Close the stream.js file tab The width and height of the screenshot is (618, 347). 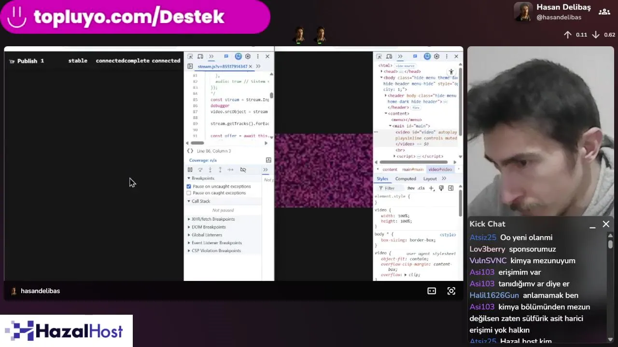pos(250,66)
